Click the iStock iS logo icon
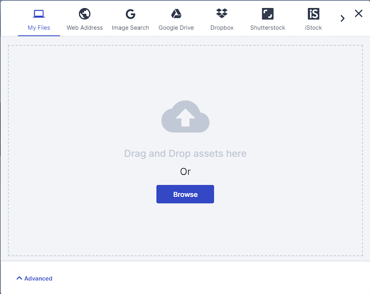Screen dimensions: 370x294 [x=313, y=14]
